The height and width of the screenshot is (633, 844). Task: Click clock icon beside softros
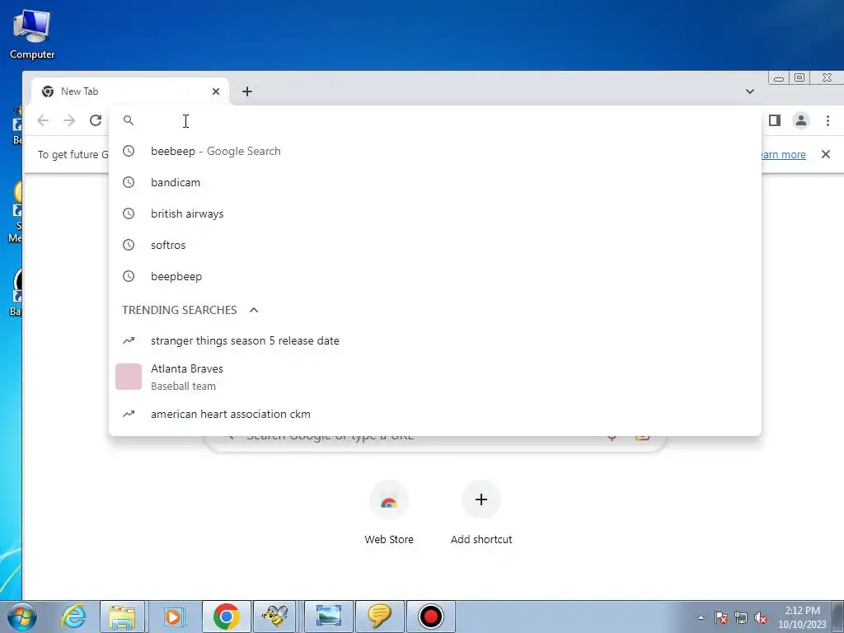[129, 245]
